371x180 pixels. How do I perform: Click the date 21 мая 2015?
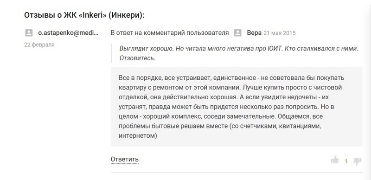[x=280, y=33]
